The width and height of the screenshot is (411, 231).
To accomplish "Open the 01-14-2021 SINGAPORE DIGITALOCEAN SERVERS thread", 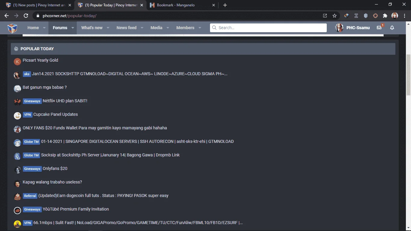I will (x=138, y=141).
